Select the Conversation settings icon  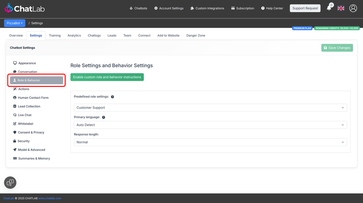[x=15, y=72]
